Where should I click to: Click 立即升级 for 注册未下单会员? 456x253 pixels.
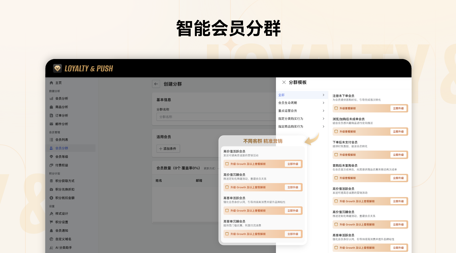click(x=398, y=108)
